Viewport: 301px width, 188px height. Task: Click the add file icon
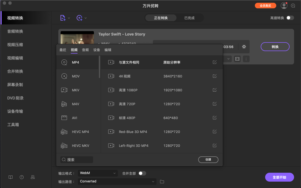[63, 17]
